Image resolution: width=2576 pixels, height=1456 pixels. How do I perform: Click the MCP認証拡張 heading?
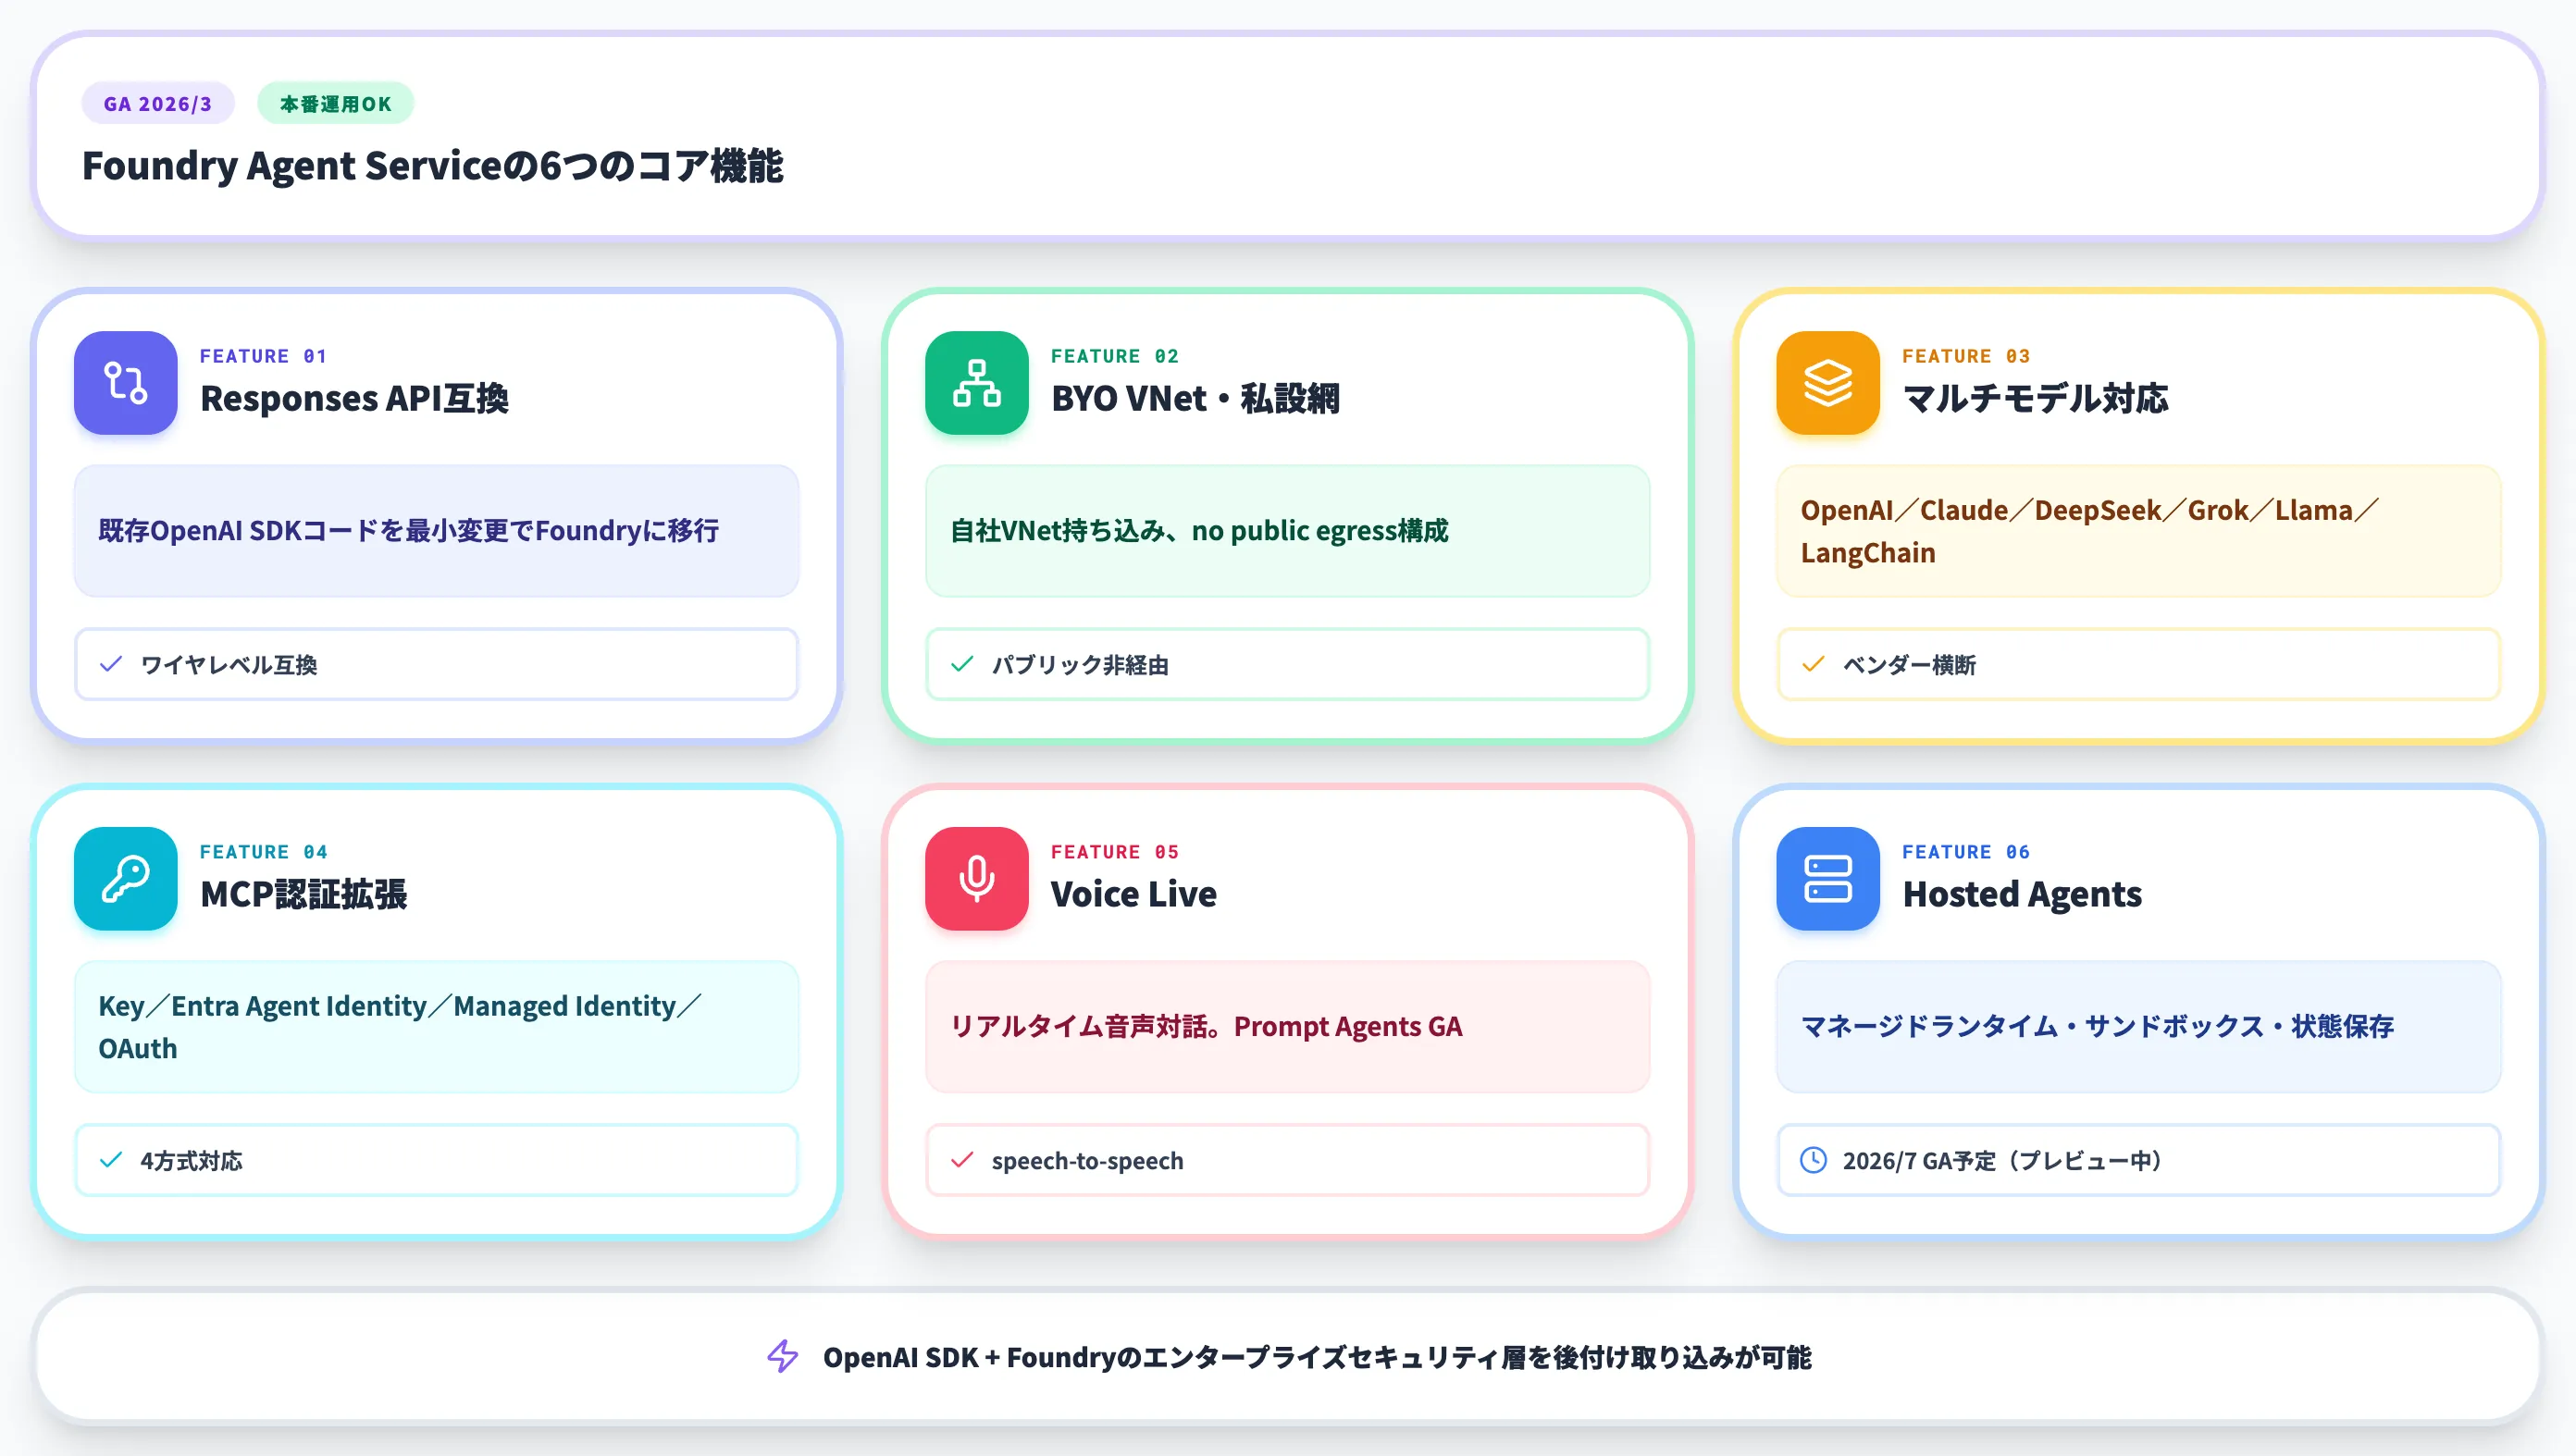click(x=303, y=894)
